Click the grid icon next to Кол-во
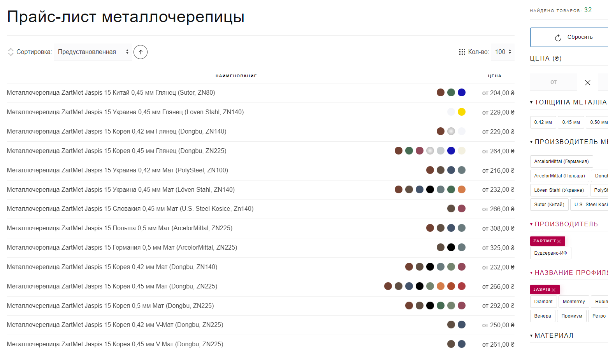Image resolution: width=608 pixels, height=349 pixels. click(462, 52)
